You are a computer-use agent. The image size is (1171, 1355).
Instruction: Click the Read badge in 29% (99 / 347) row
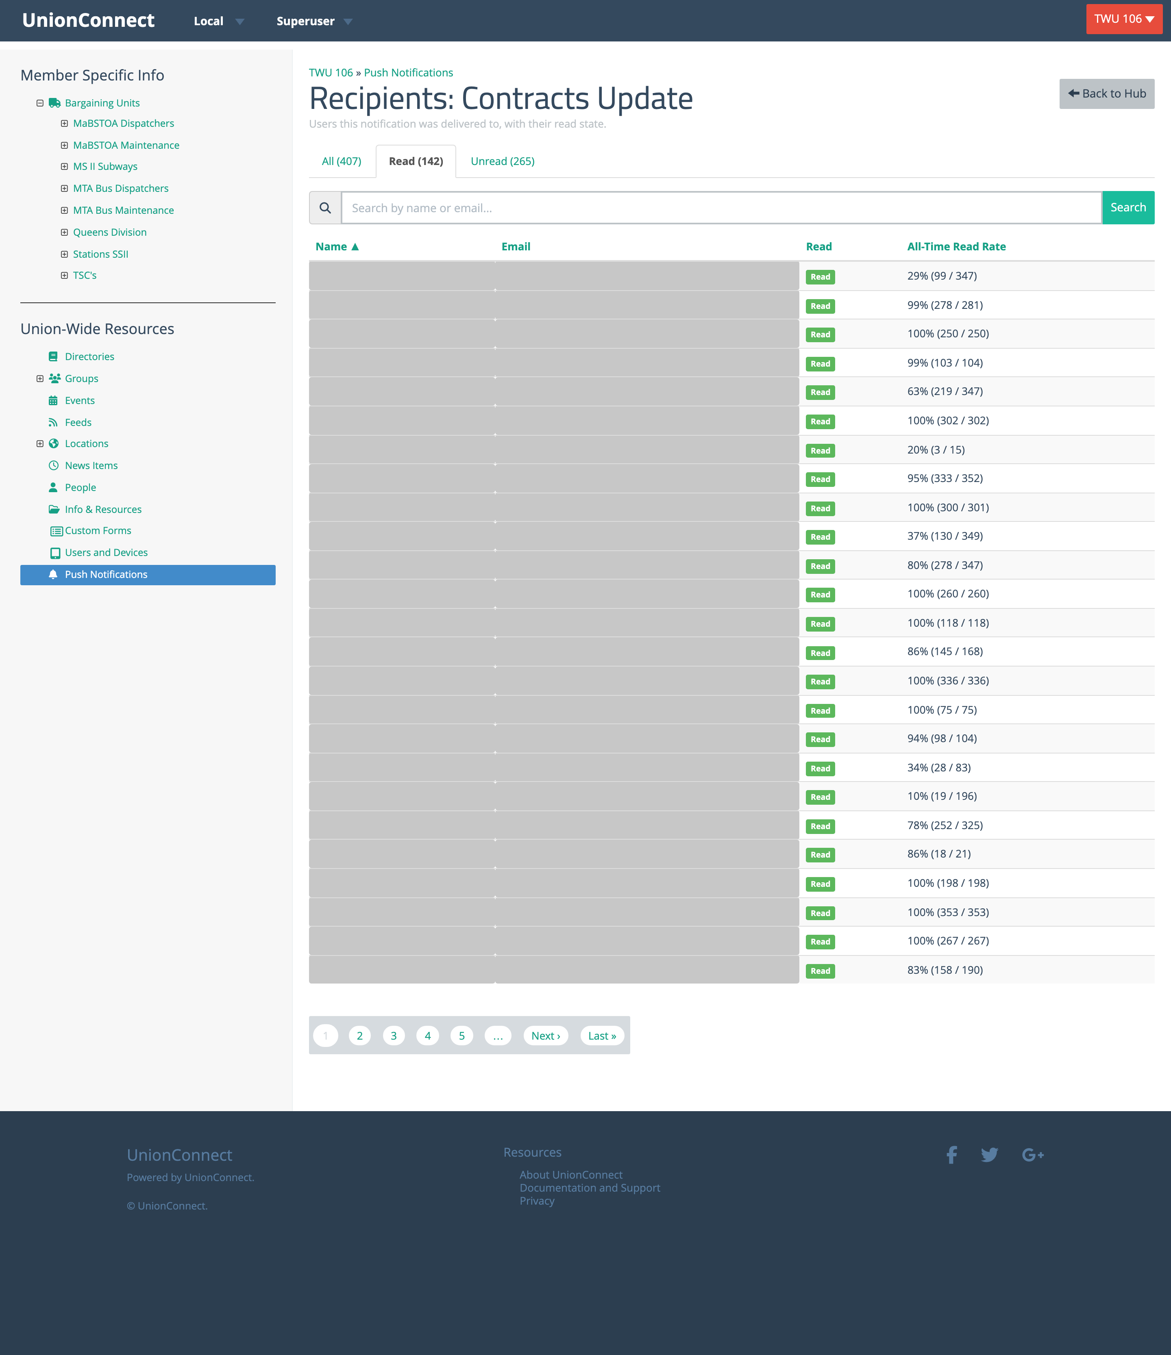point(821,277)
